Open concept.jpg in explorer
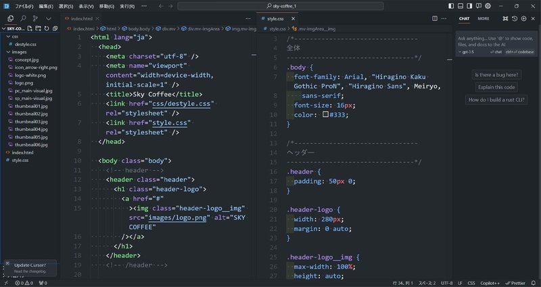This screenshot has height=287, width=541. (26, 59)
